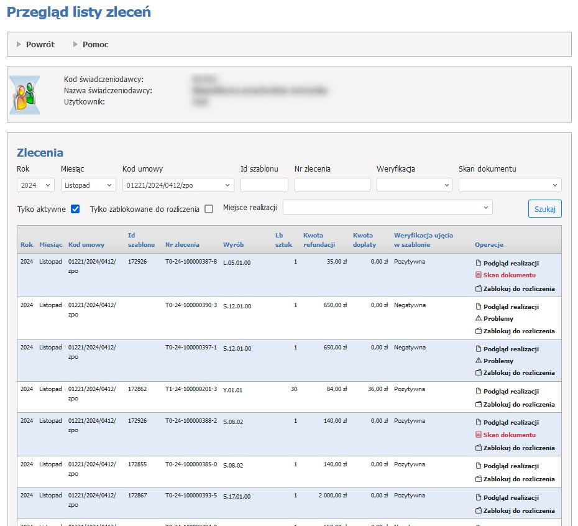The image size is (578, 526).
Task: Click Podgląd realizacji icon for order T0-24-100000387-8
Action: 478,263
